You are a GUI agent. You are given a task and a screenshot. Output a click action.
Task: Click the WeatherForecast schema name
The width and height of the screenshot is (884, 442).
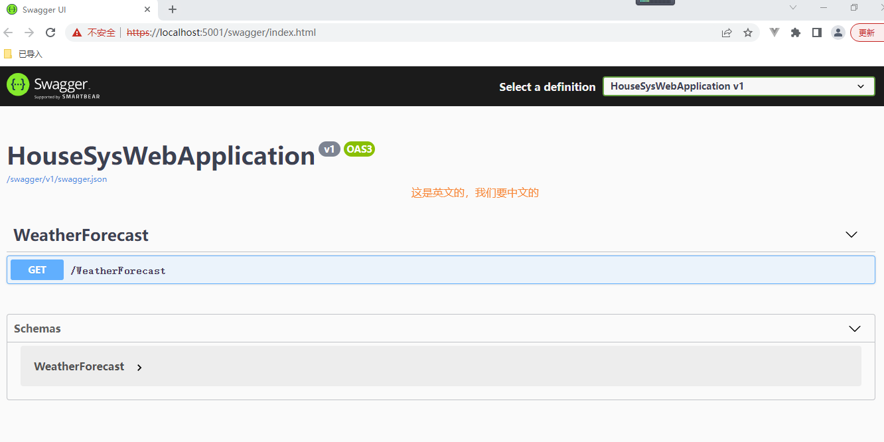click(79, 366)
